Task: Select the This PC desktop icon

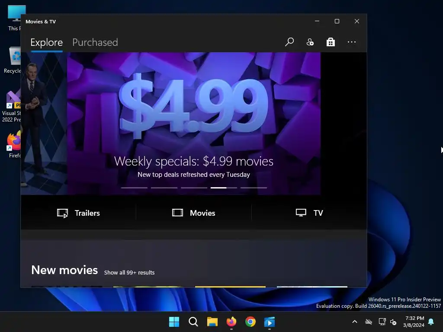Action: (x=14, y=18)
